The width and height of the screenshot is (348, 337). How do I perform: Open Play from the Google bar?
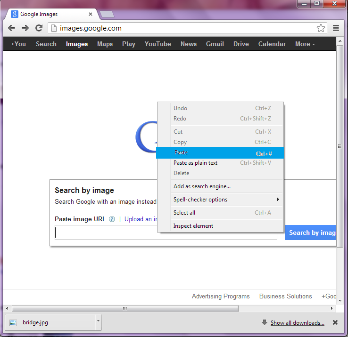point(129,44)
